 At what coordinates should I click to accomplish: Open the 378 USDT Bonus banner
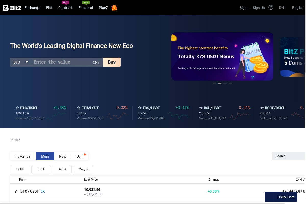222,56
